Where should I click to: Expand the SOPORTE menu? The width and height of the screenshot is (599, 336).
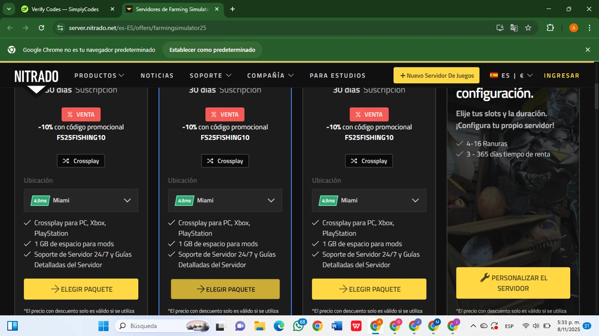(210, 76)
